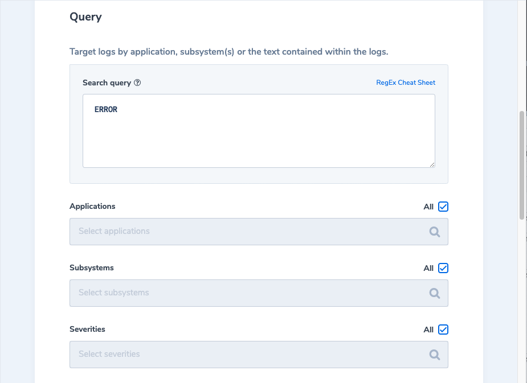Uncheck the All checkbox for Applications

[443, 207]
